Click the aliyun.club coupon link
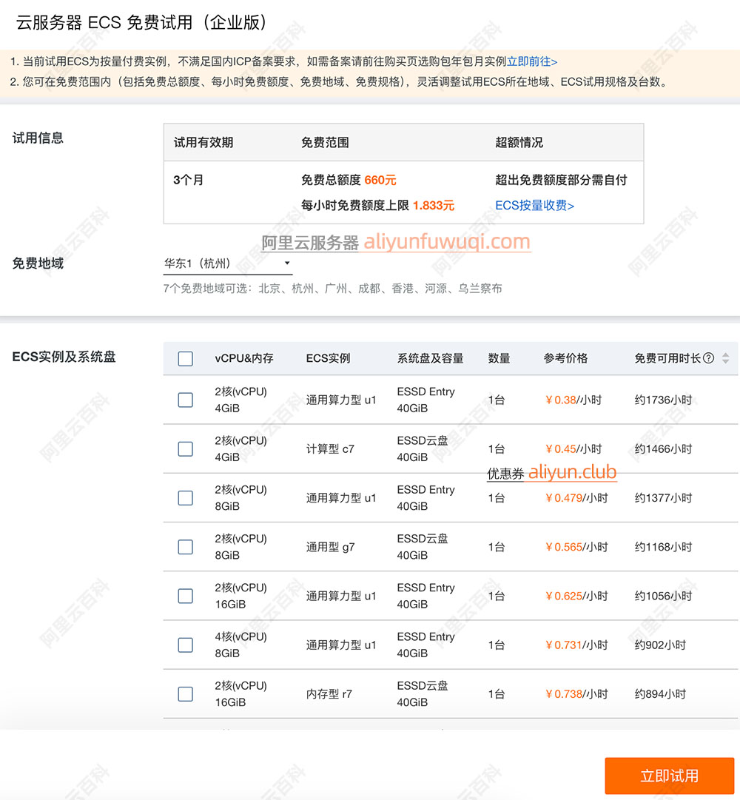The image size is (740, 800). tap(572, 472)
